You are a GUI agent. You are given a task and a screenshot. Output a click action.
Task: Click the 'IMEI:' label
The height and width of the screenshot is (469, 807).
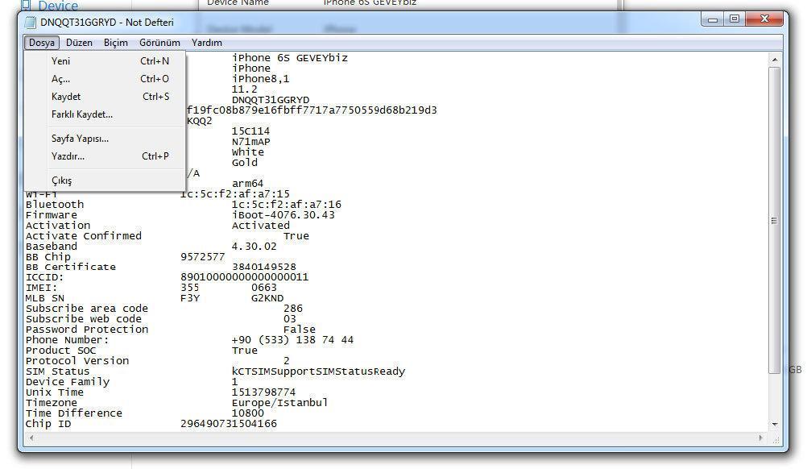(x=42, y=287)
